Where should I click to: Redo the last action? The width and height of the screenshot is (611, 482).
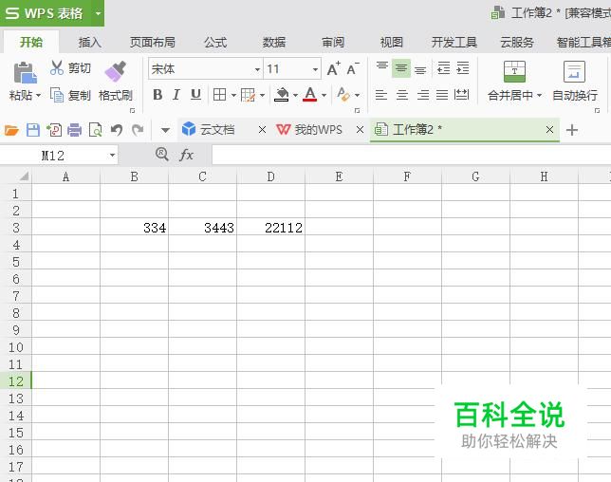pos(138,130)
